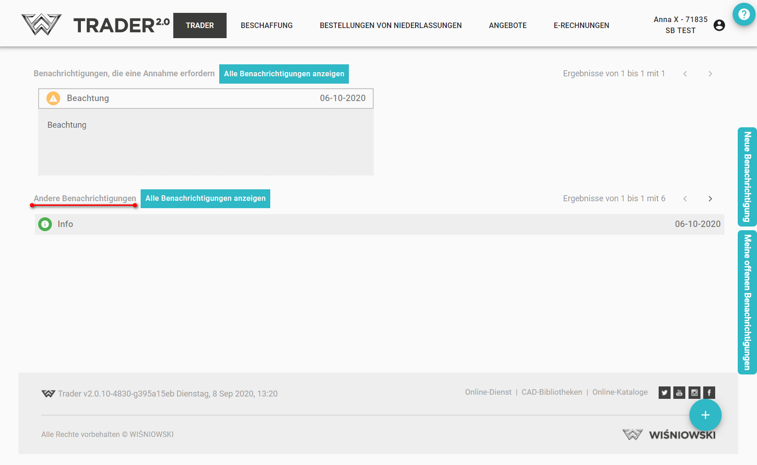The height and width of the screenshot is (465, 757).
Task: Open the Instagram social icon
Action: (694, 392)
